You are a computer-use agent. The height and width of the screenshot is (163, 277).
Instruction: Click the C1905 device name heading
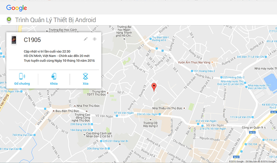point(32,40)
